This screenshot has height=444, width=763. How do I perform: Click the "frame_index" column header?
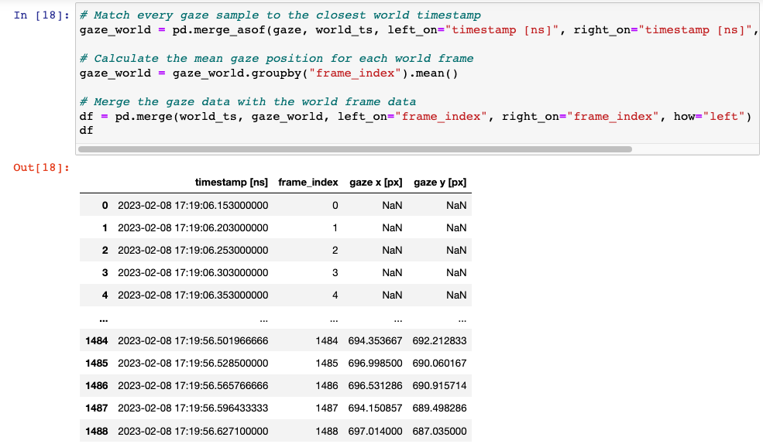click(308, 183)
